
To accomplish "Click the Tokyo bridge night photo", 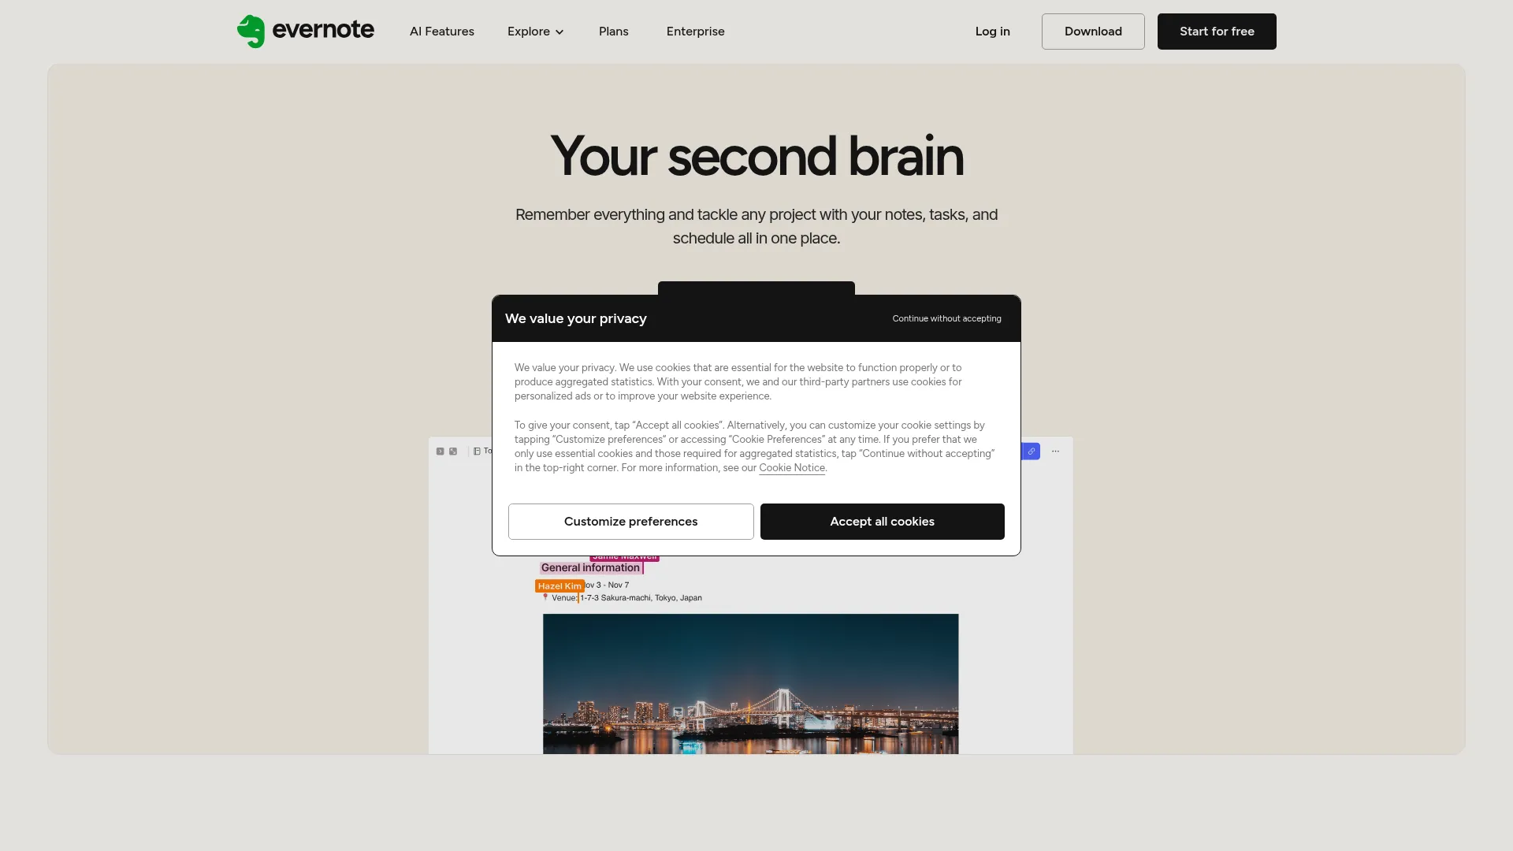I will tap(750, 683).
